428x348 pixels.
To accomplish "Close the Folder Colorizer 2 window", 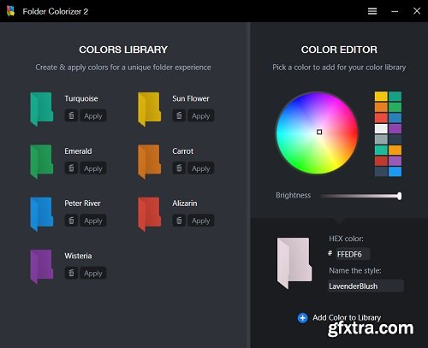I will click(417, 11).
